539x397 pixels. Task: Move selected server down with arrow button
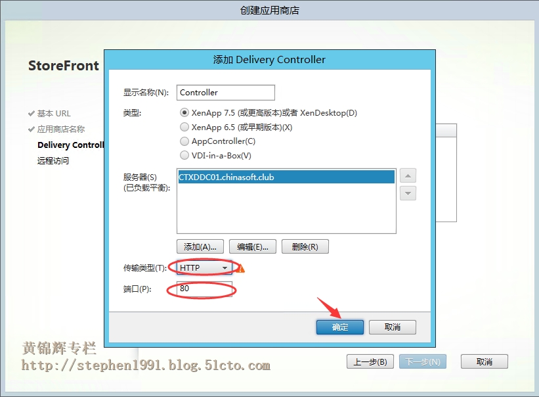click(x=408, y=193)
